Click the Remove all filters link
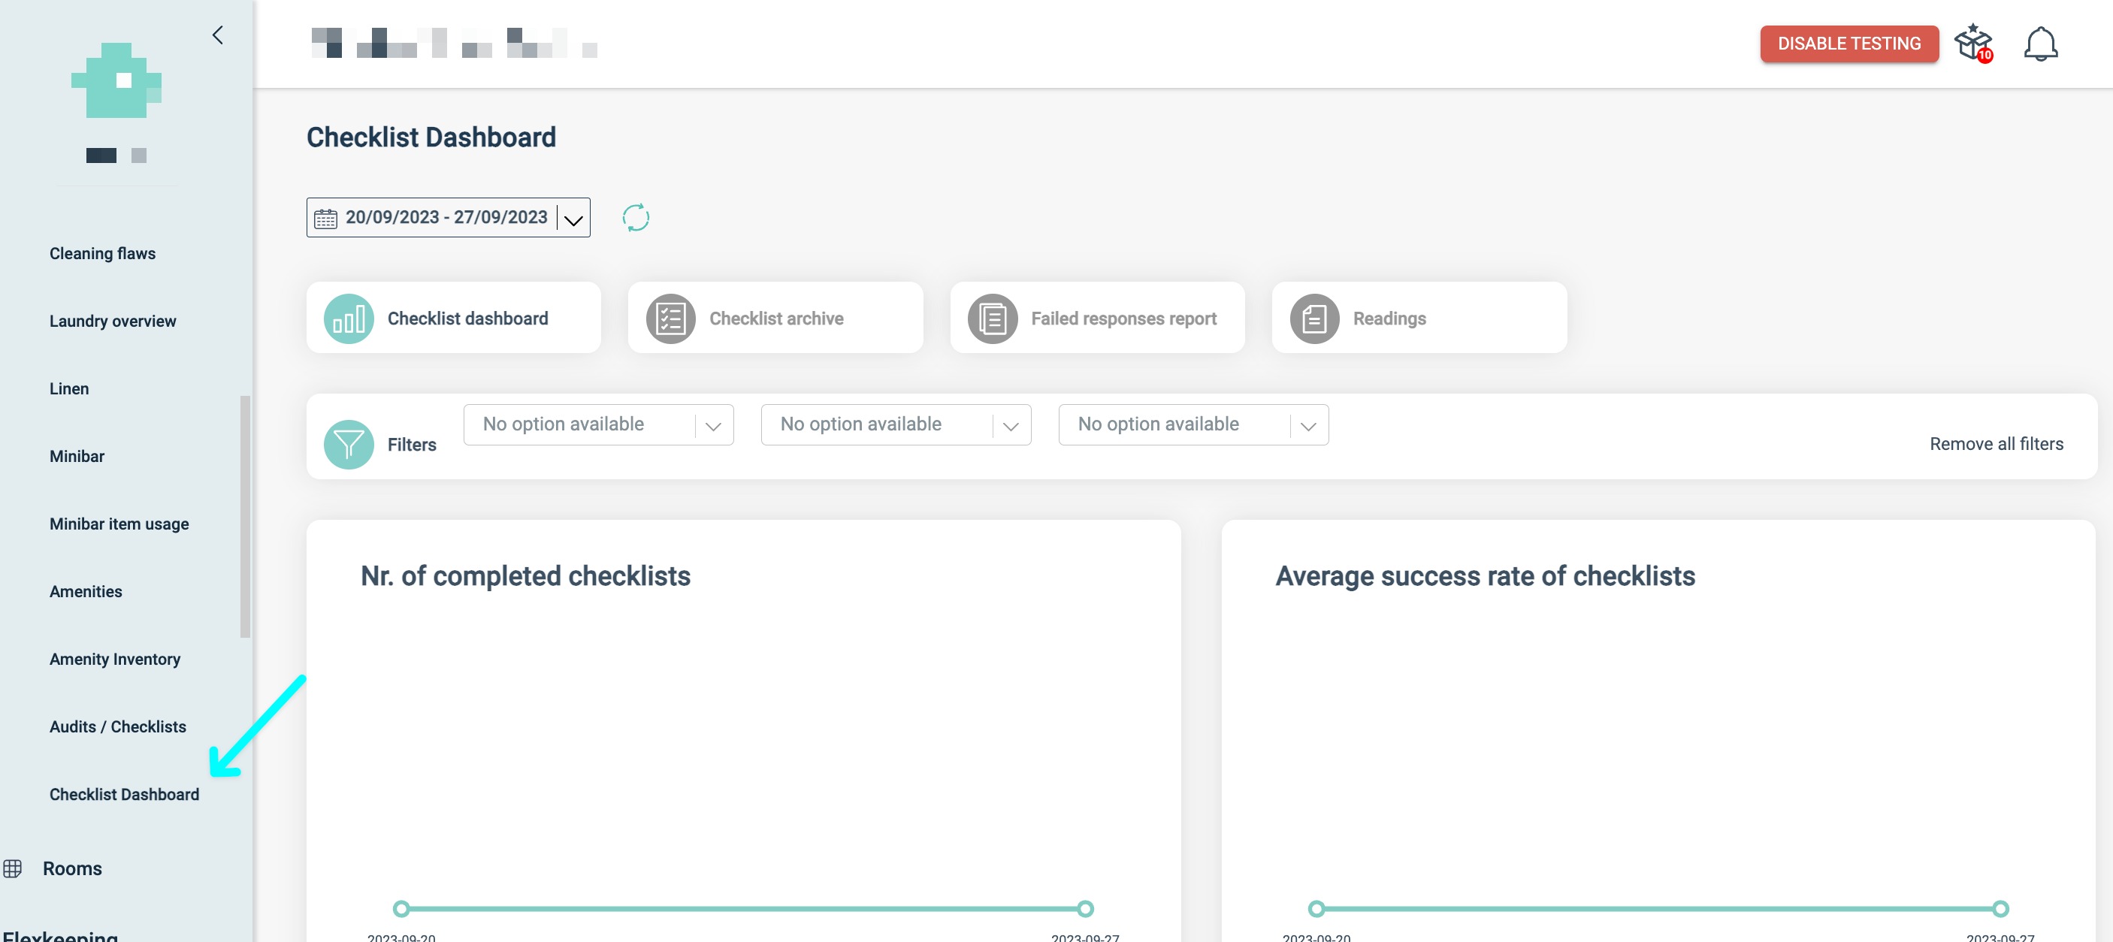This screenshot has height=942, width=2113. pos(1996,443)
